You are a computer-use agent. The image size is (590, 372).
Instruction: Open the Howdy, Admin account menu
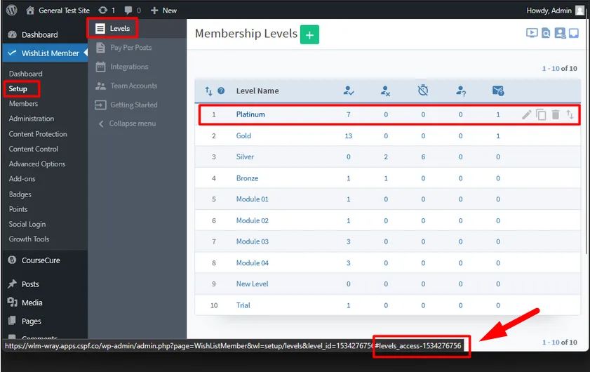tap(555, 11)
